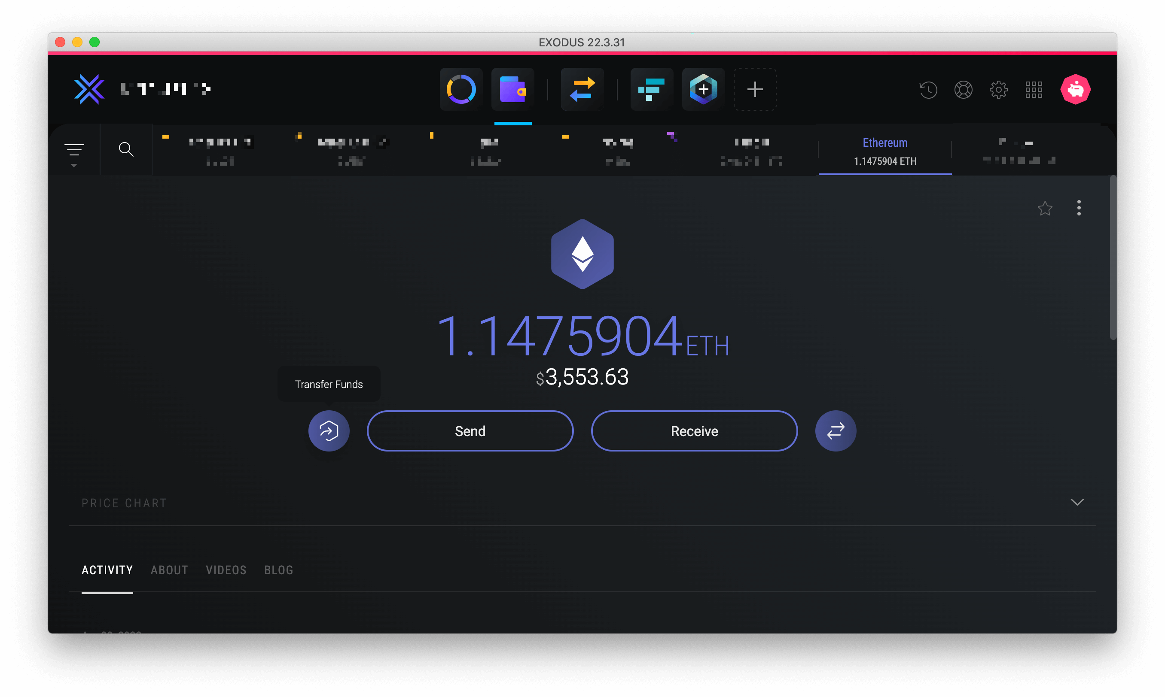Open transaction History clock icon
The image size is (1165, 697).
(x=928, y=89)
